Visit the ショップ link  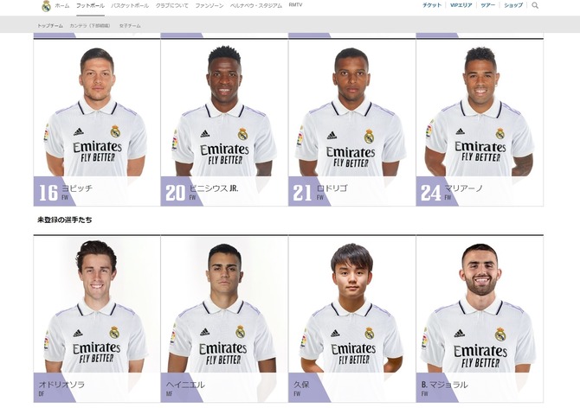coord(513,5)
